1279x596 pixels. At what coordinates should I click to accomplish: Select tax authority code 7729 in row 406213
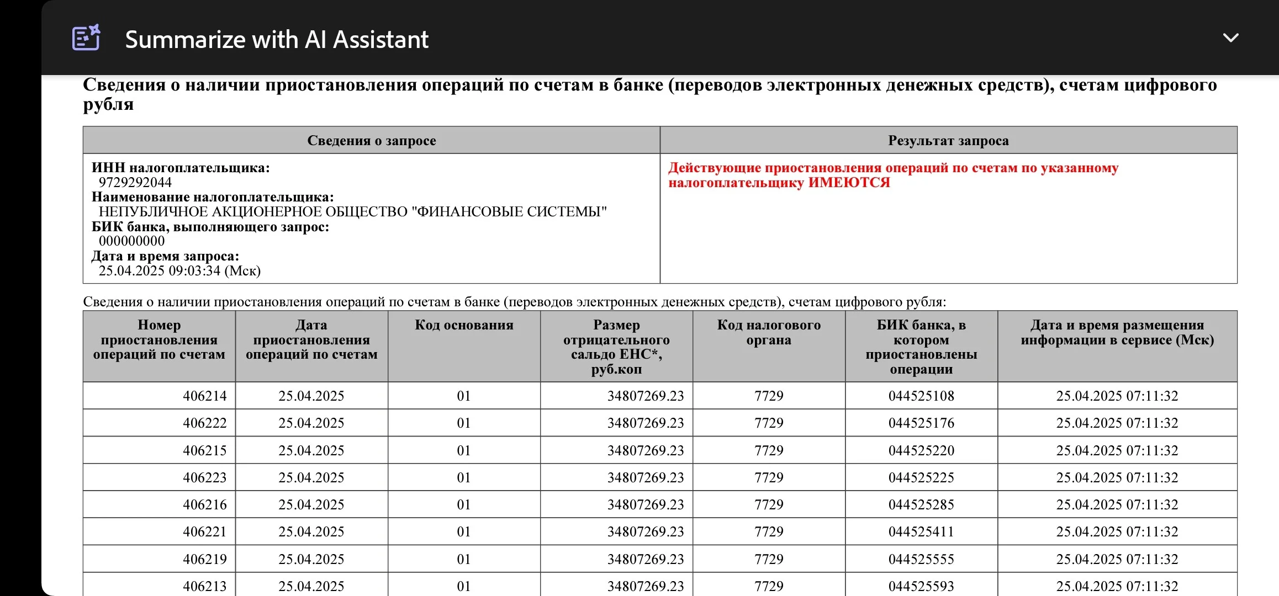click(769, 586)
